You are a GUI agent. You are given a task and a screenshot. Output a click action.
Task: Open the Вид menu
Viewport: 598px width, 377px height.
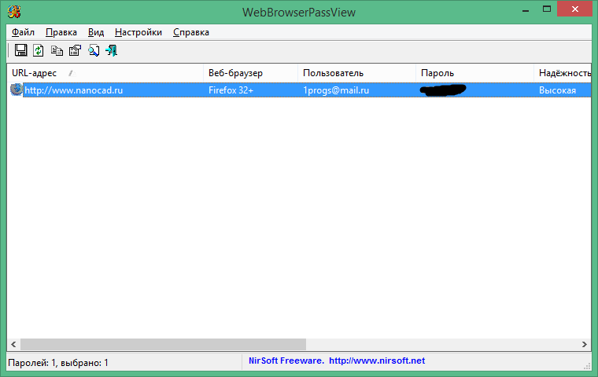pyautogui.click(x=96, y=32)
